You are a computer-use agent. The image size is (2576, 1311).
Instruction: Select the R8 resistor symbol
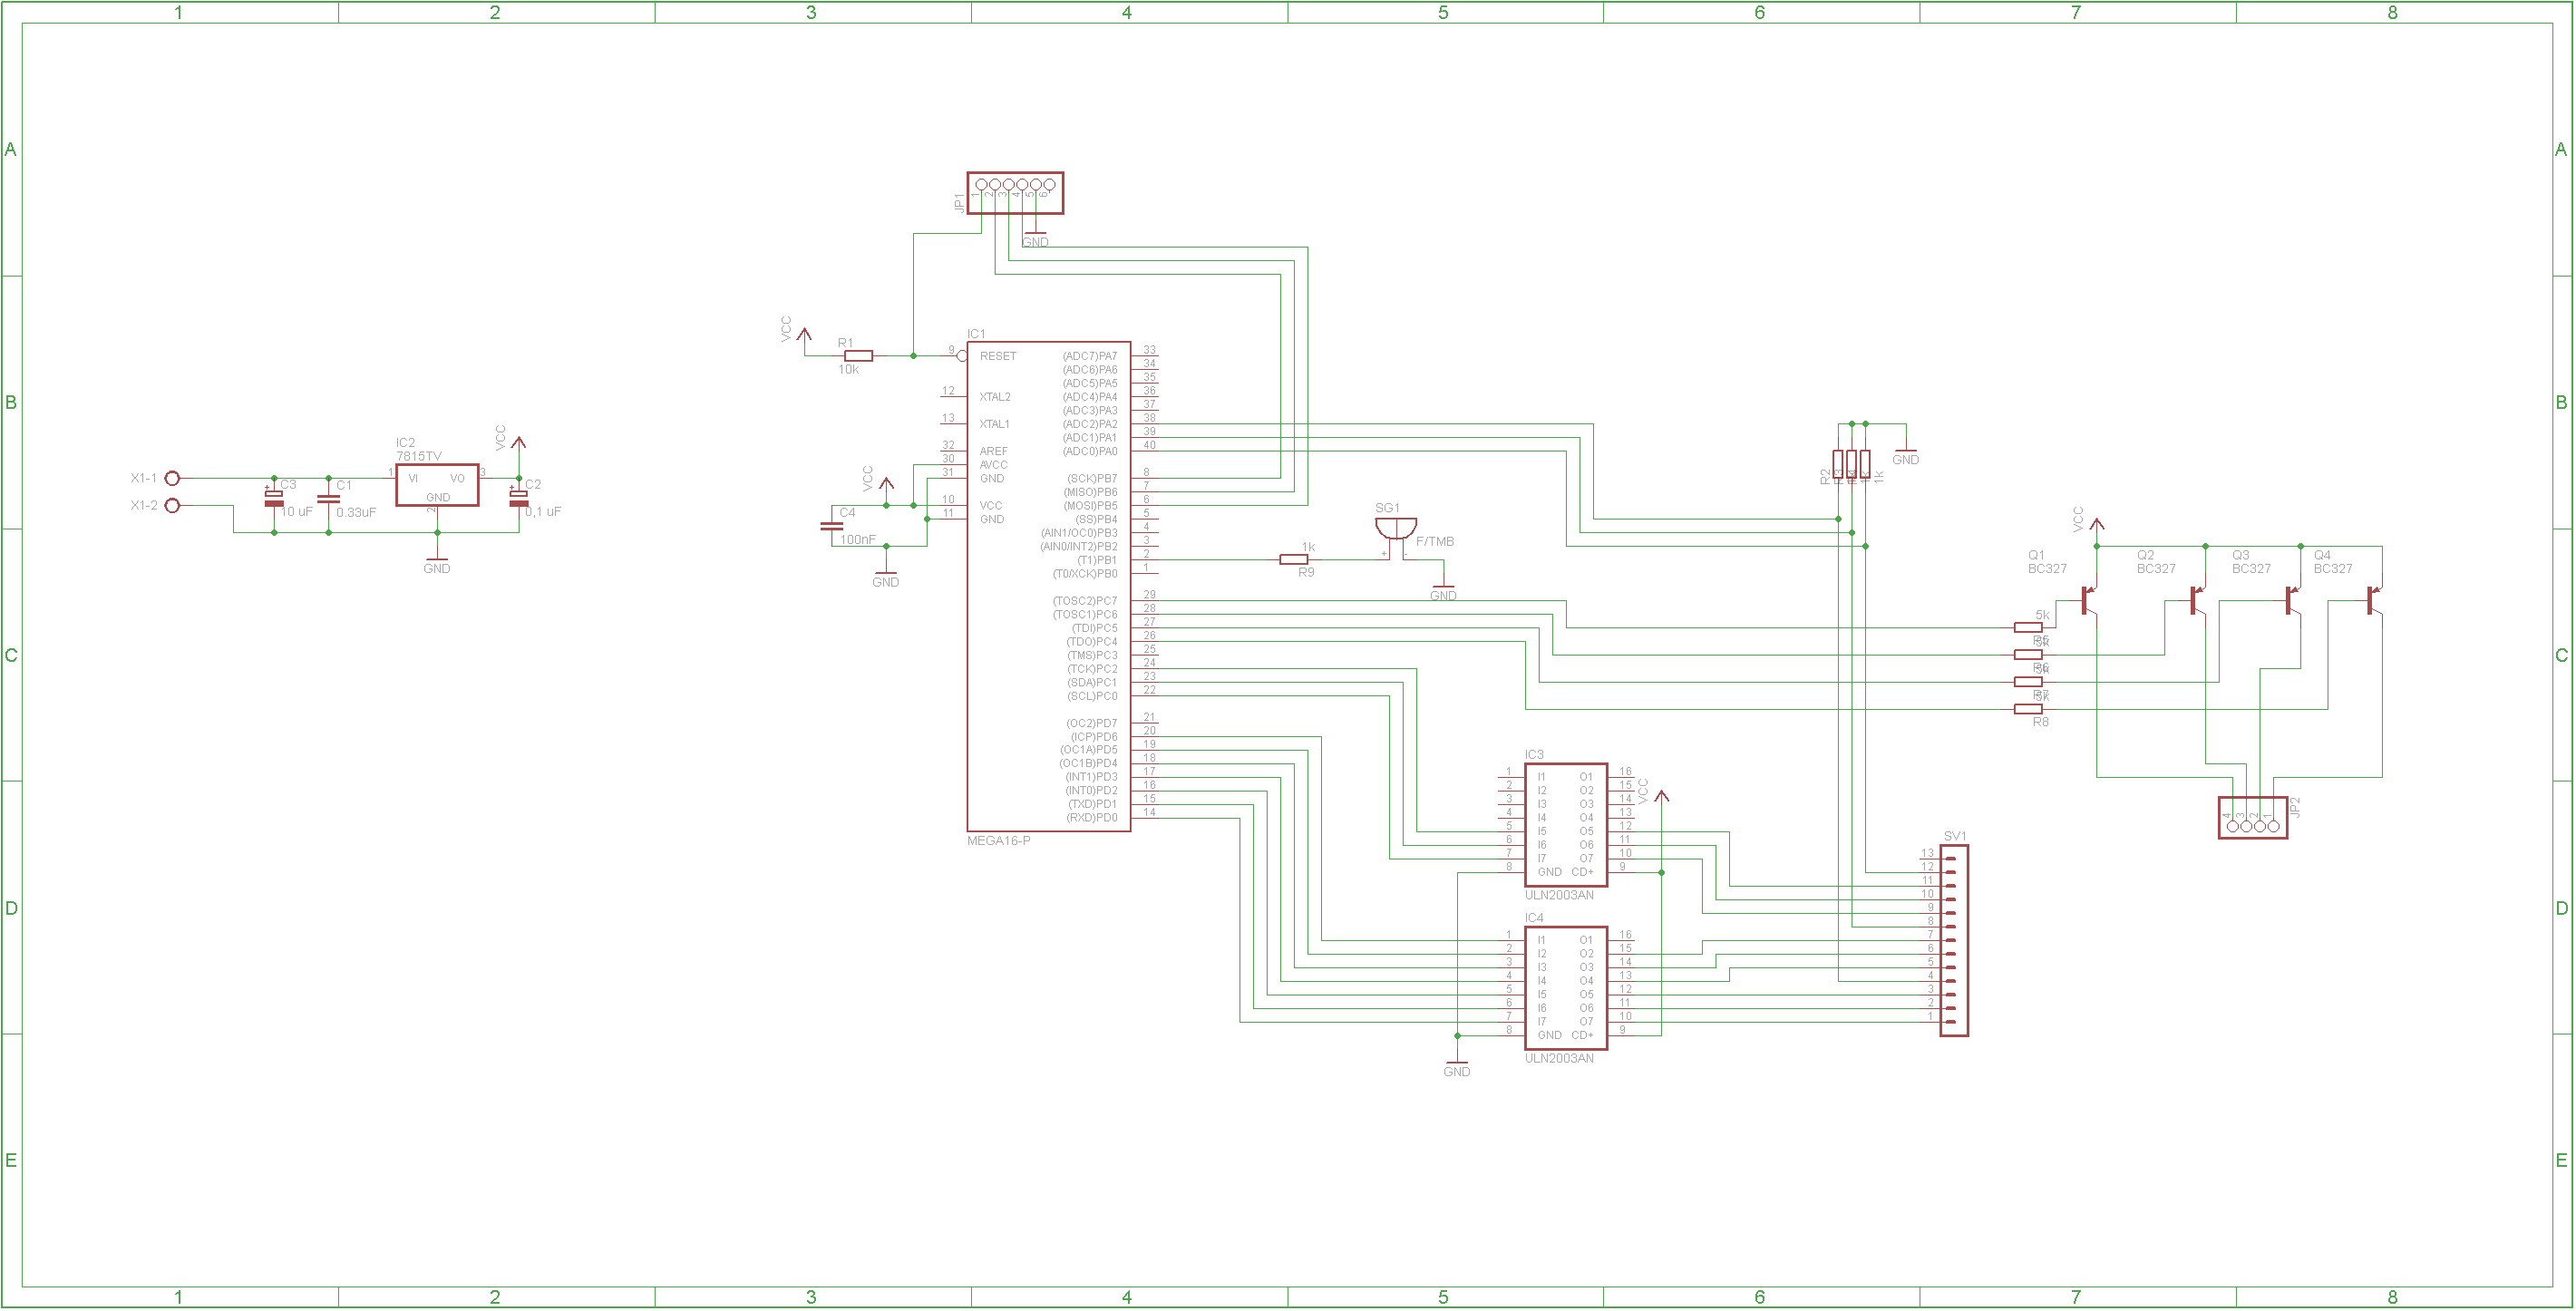coord(2028,709)
